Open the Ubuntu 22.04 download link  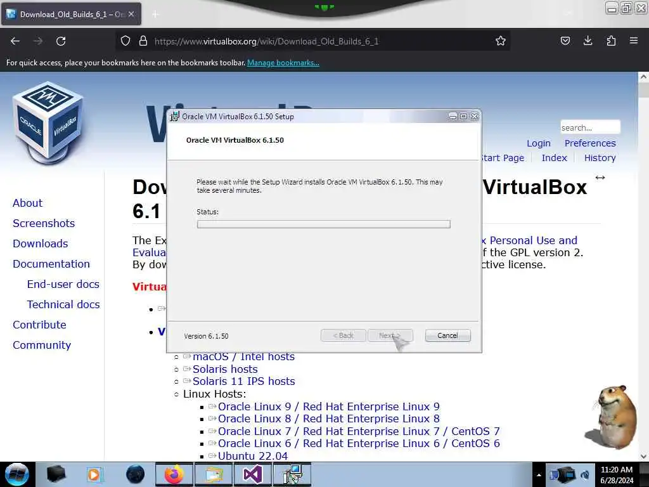252,456
